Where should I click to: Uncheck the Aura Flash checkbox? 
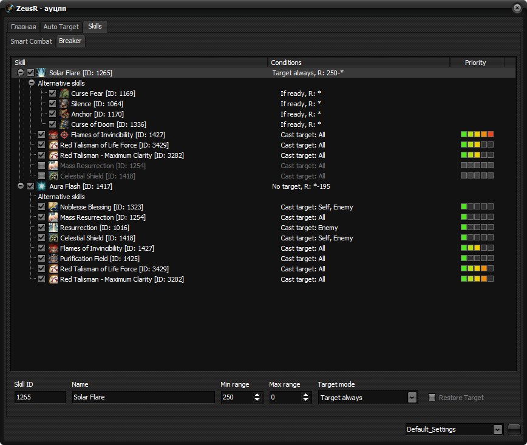(30, 186)
